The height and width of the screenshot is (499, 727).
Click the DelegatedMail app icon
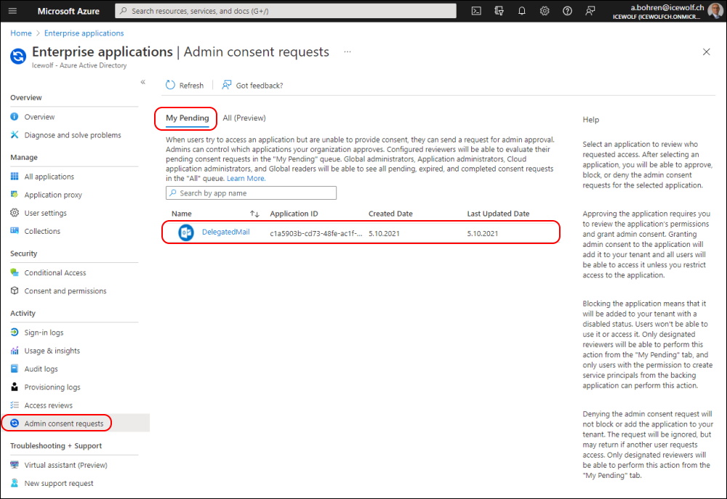point(186,232)
